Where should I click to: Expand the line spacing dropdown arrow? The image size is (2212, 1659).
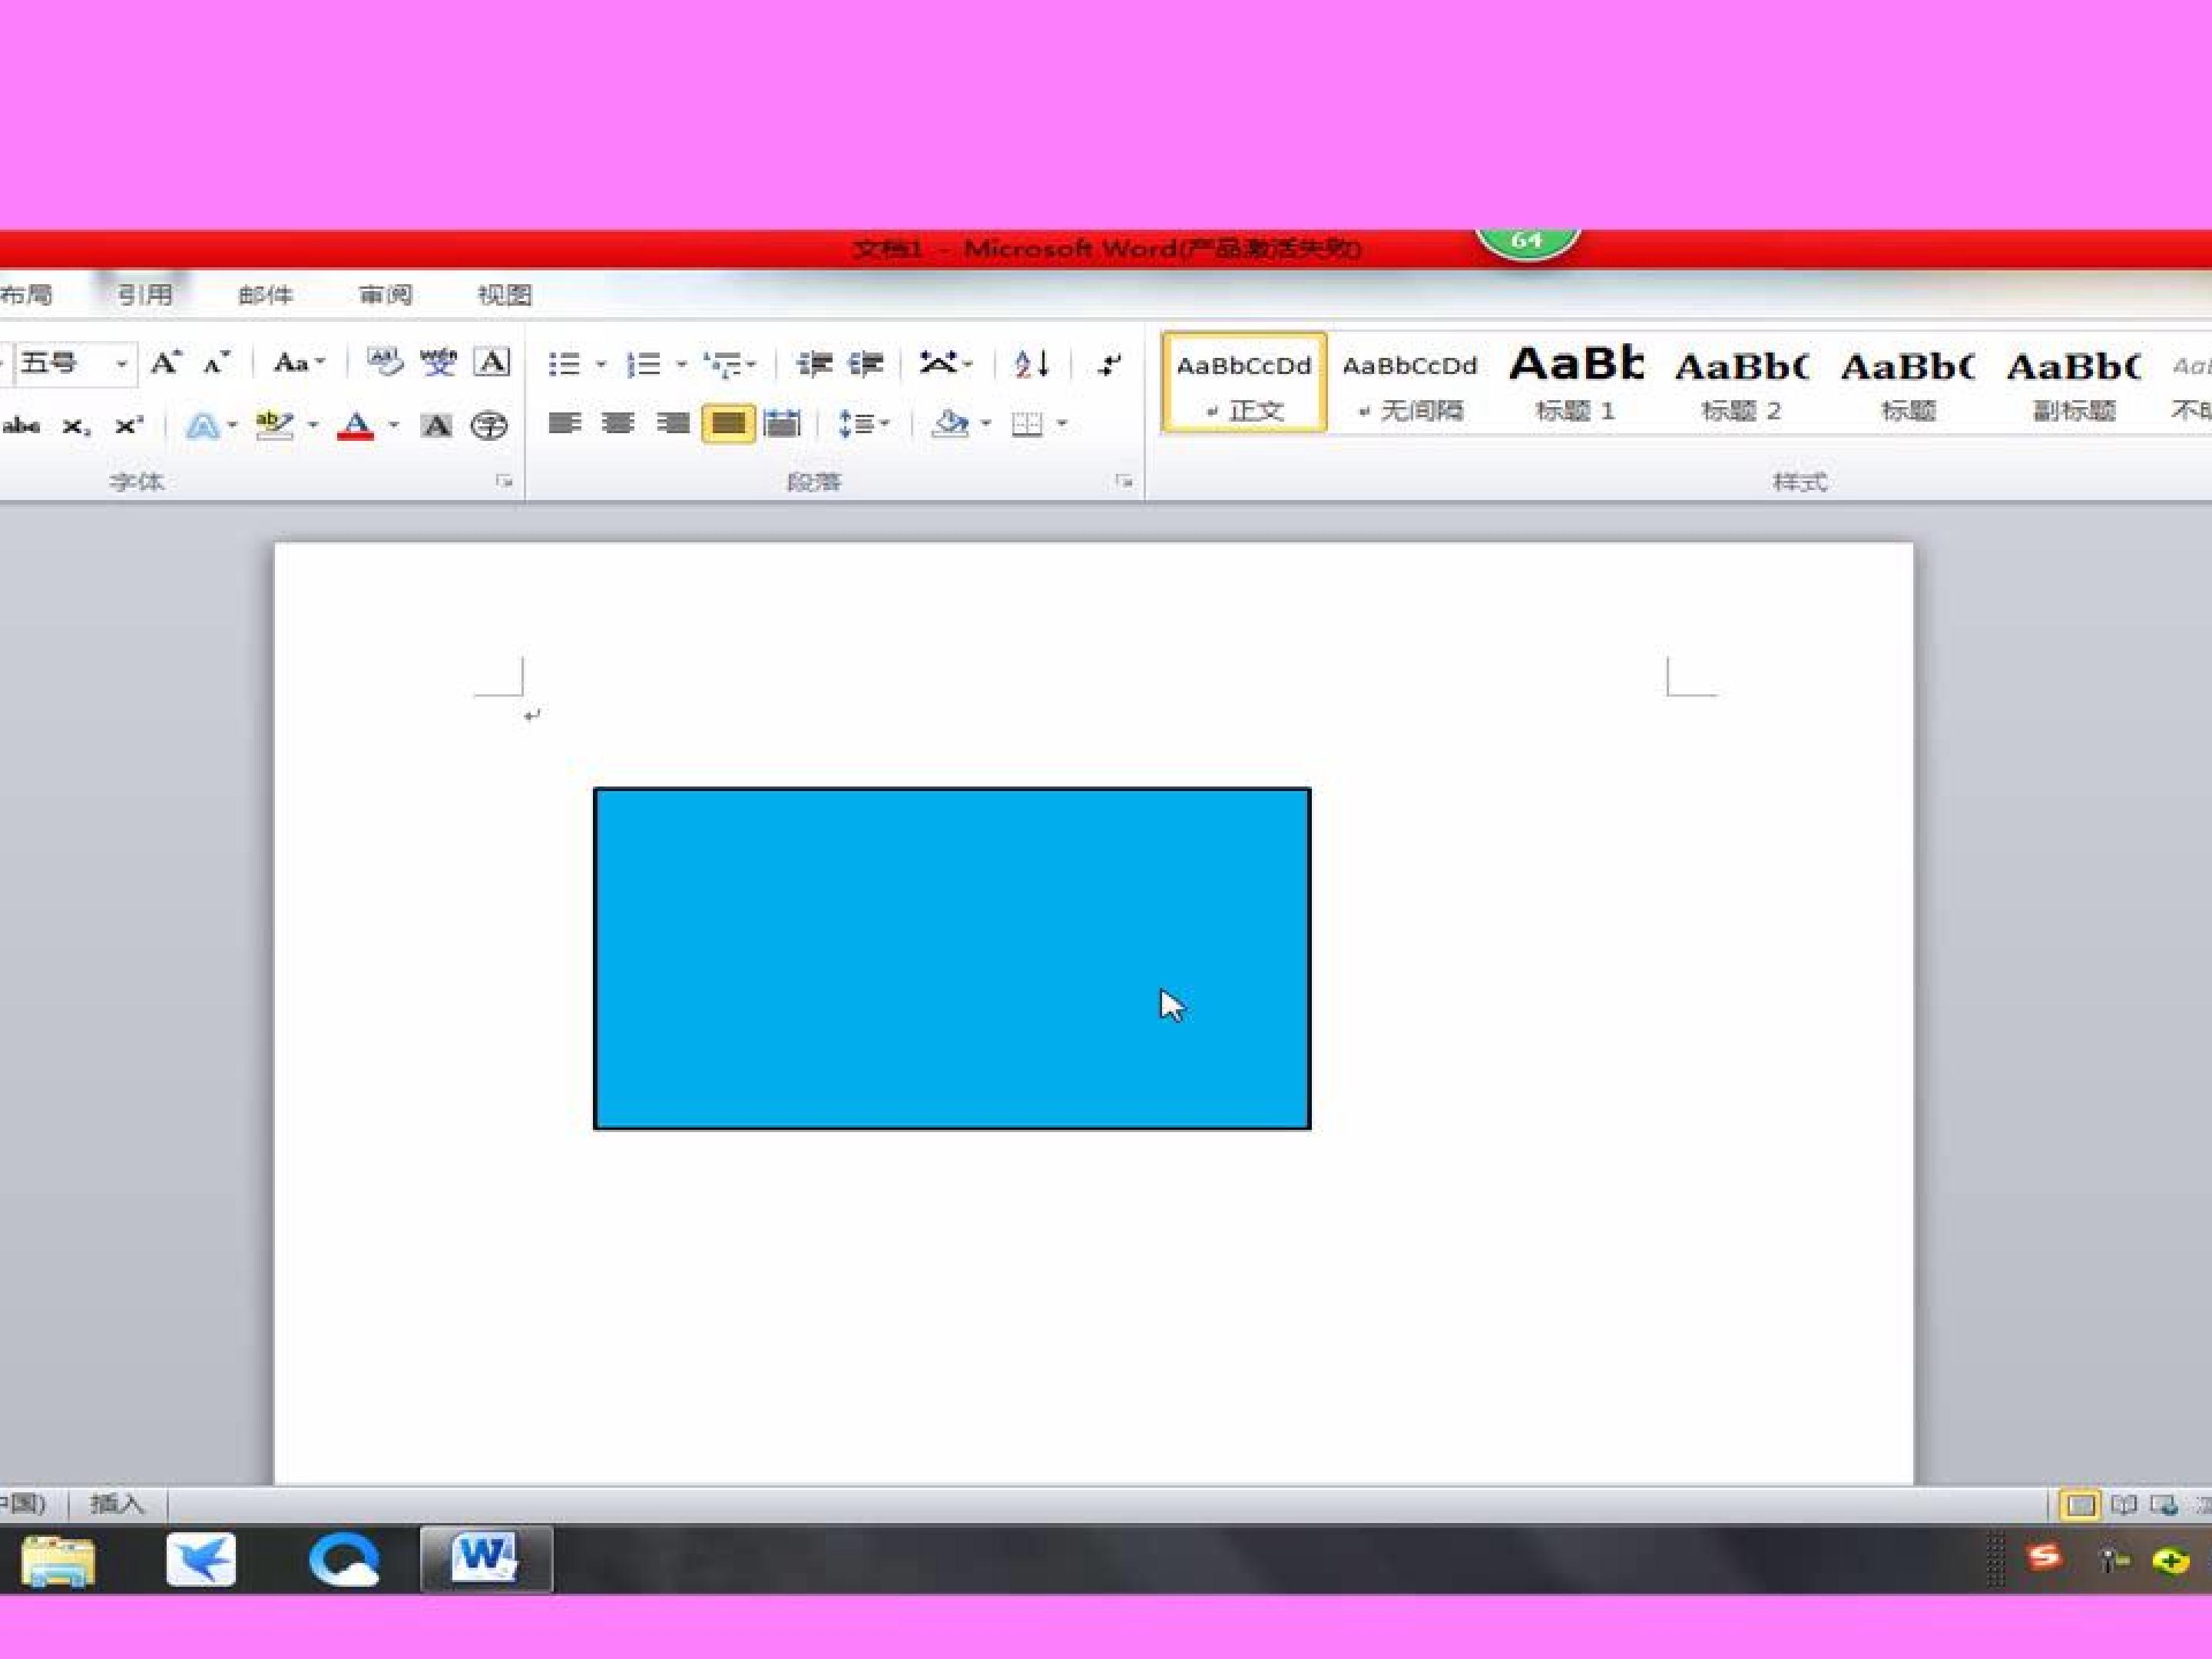pyautogui.click(x=885, y=425)
